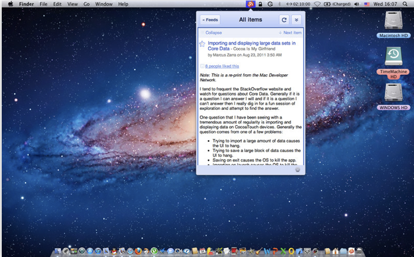Open the Apple menu
Viewport: 414px width, 257px height.
[11, 4]
